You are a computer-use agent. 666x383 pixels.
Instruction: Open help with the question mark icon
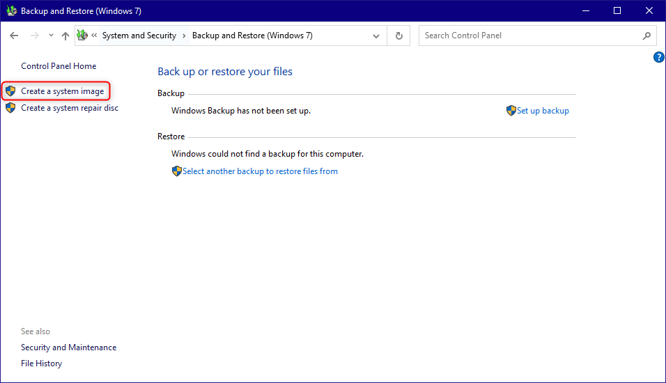658,57
